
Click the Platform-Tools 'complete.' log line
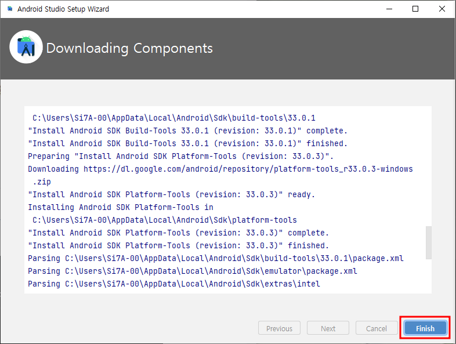178,233
